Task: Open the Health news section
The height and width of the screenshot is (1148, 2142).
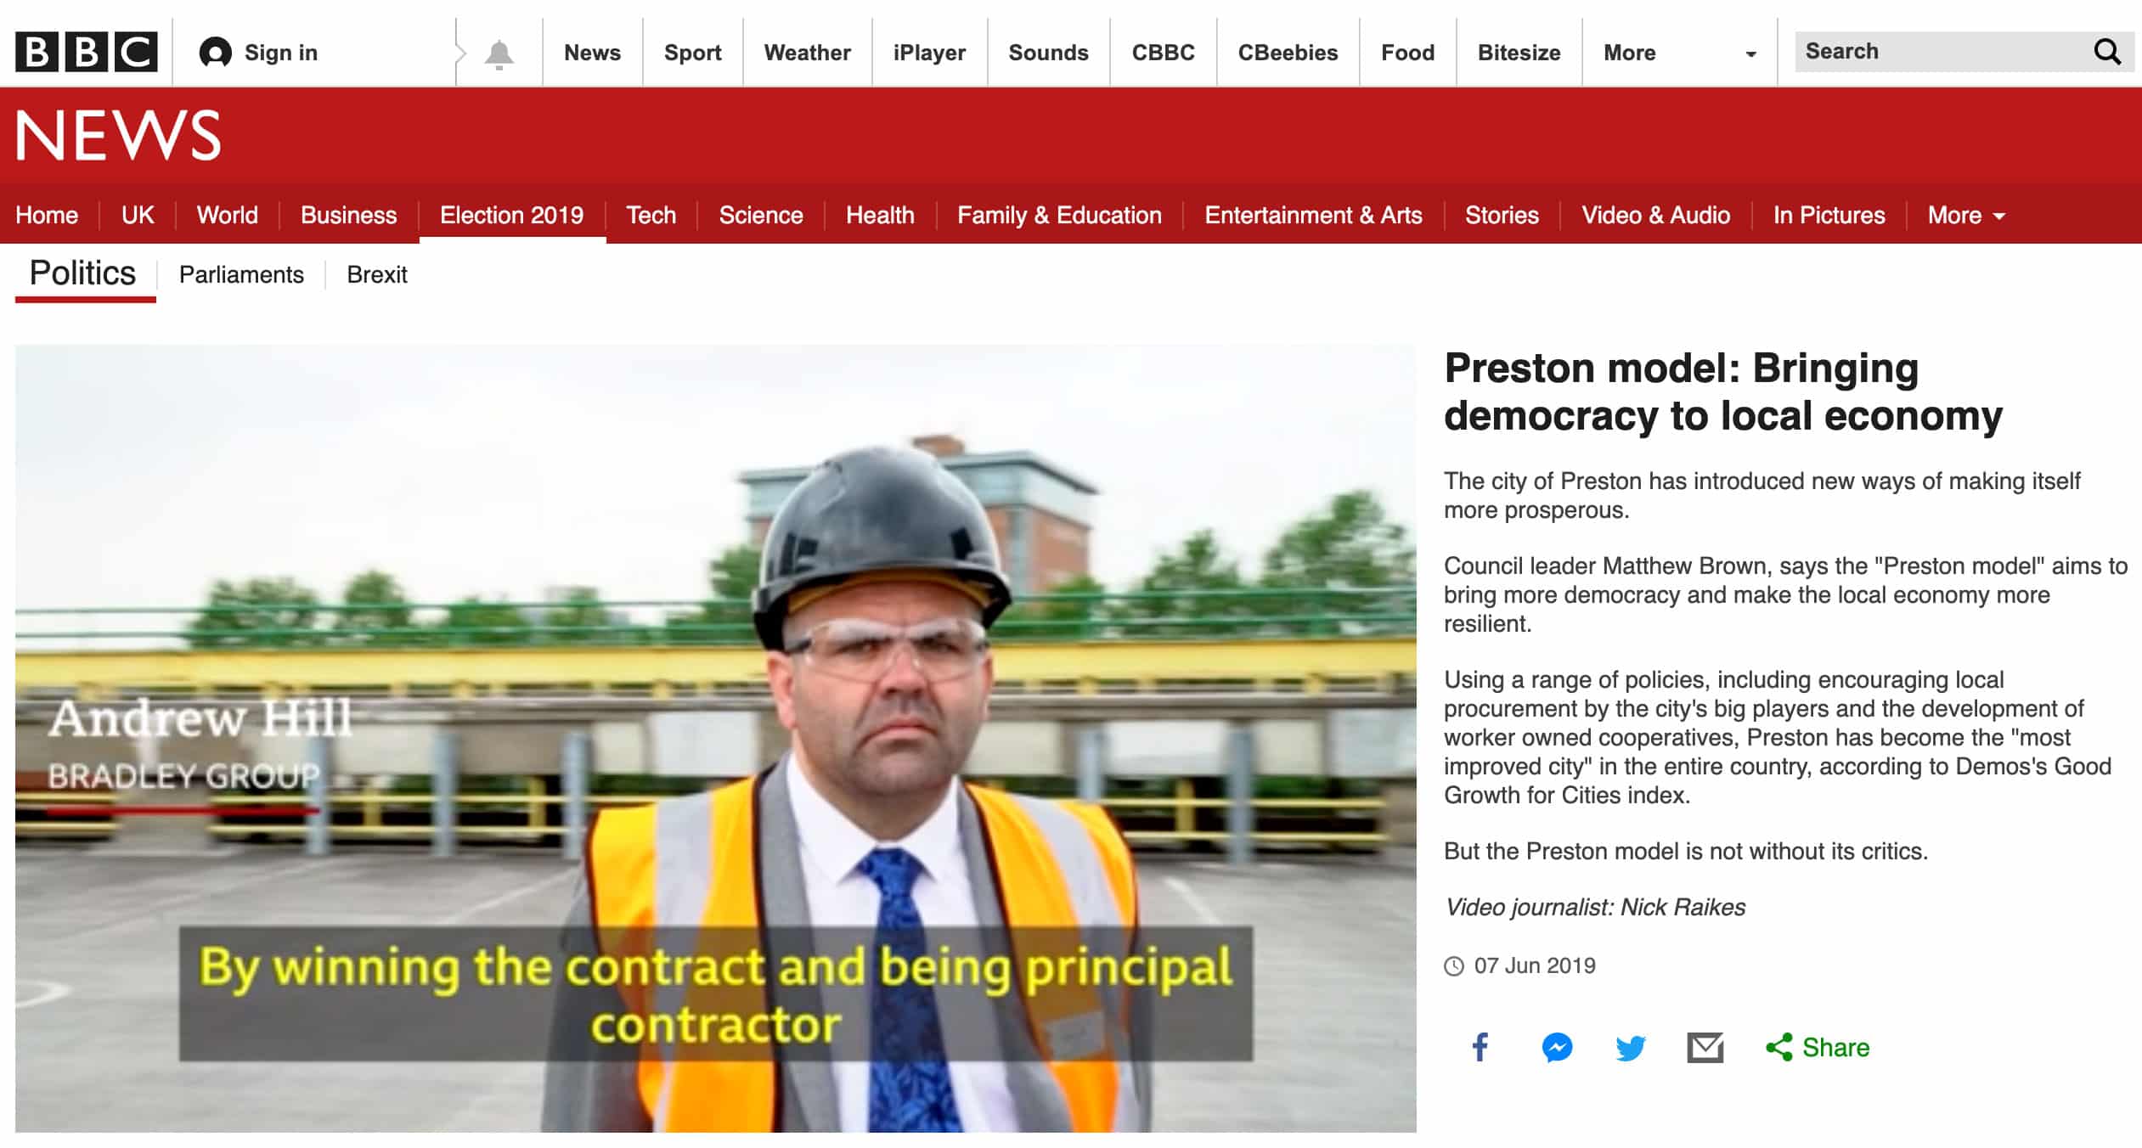Action: point(880,216)
